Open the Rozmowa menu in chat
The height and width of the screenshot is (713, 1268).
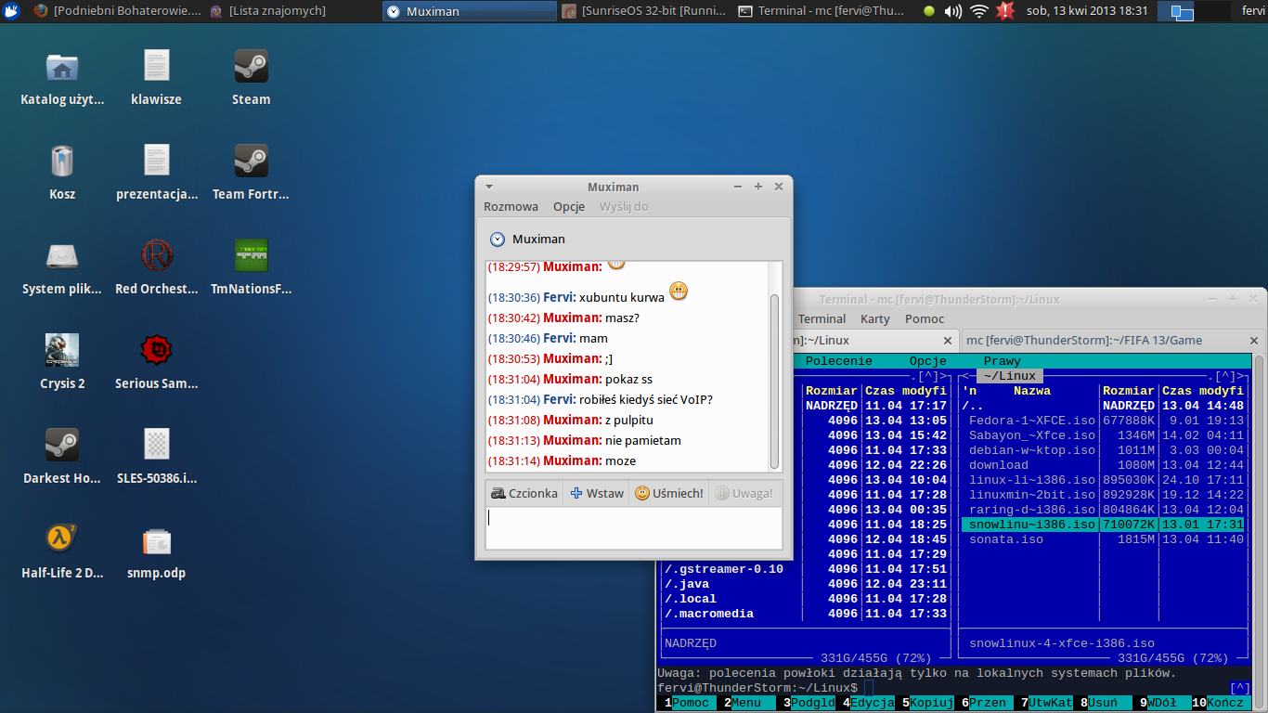[511, 207]
